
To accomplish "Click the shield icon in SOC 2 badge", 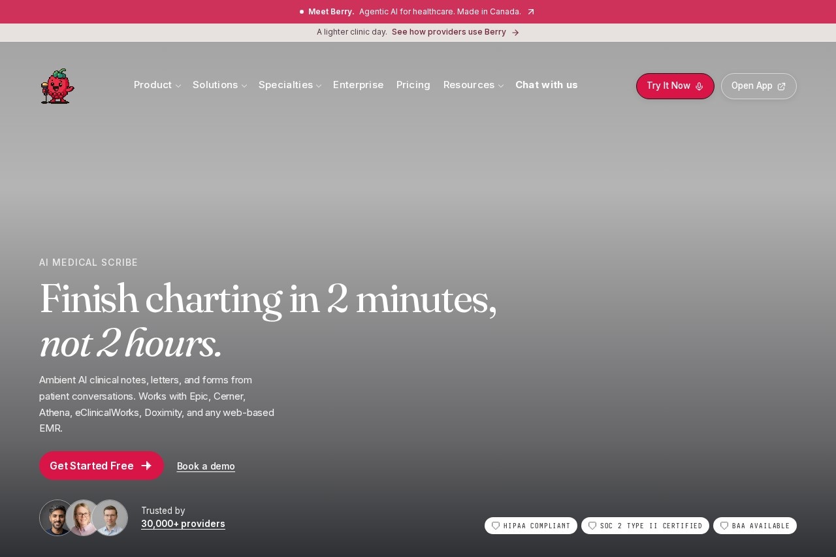I will (592, 526).
